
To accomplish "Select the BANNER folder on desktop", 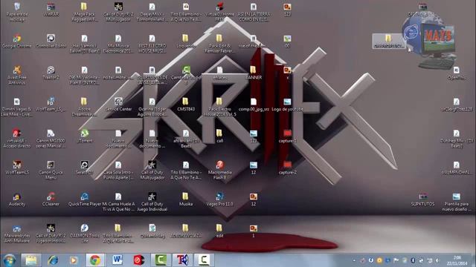I will click(253, 73).
